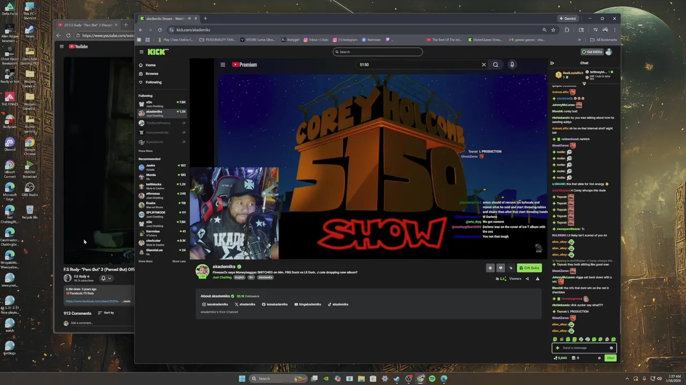Expand the hidden bookmarks chevron

(579, 40)
